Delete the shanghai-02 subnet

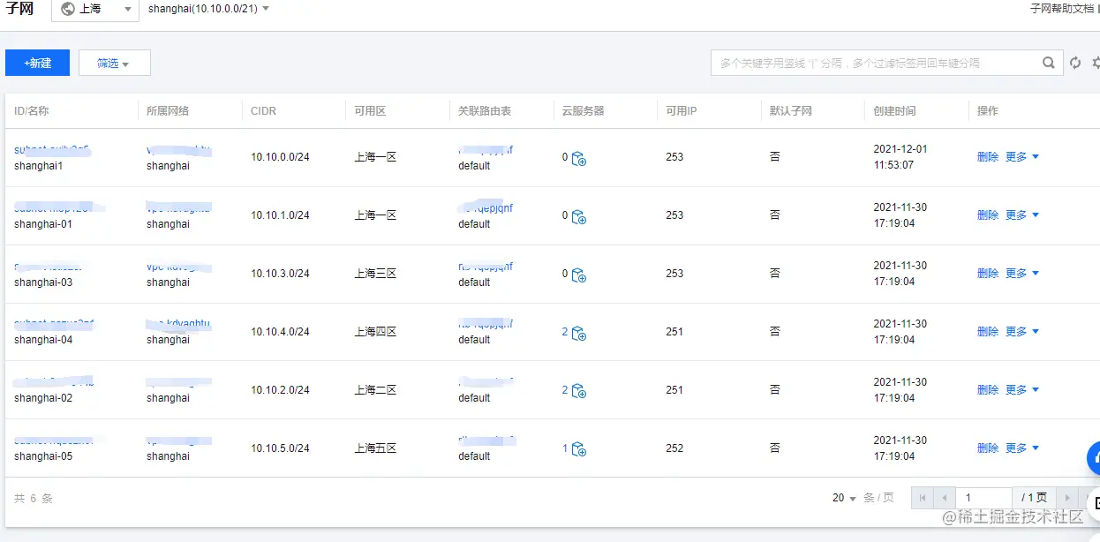coord(988,390)
